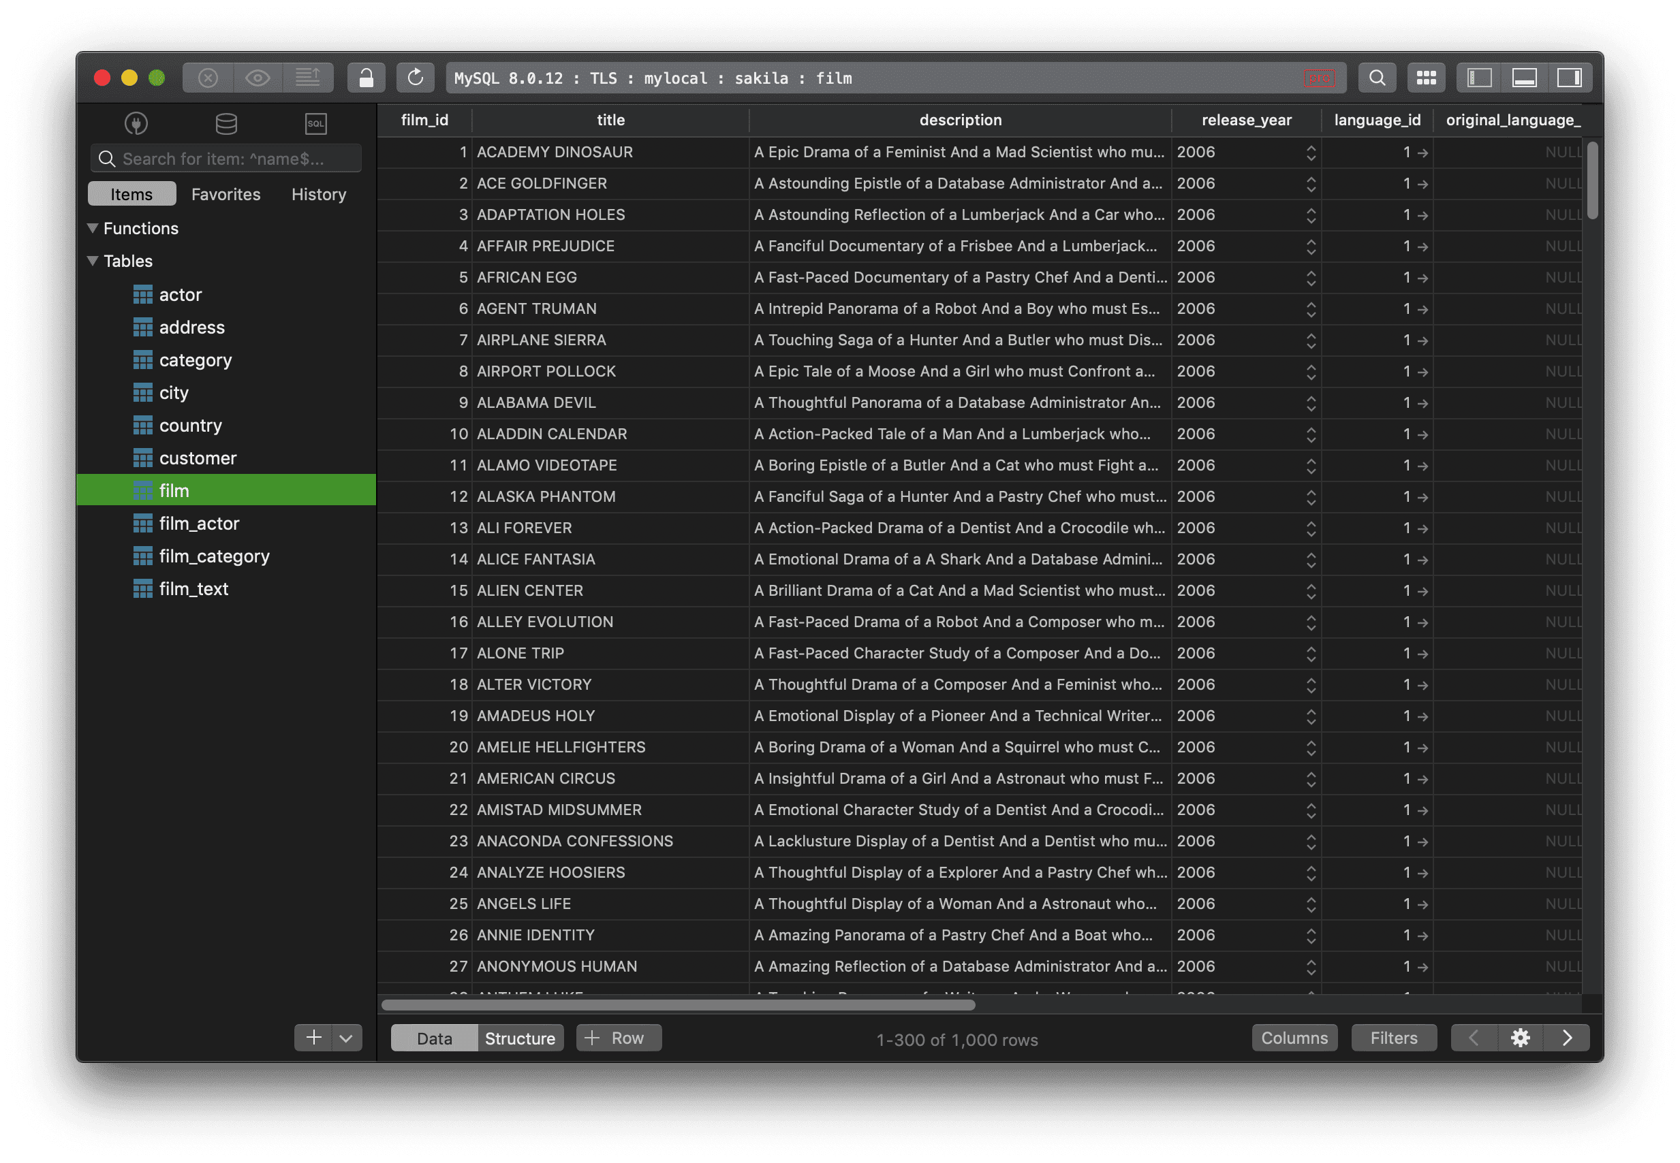Open the Columns button
The height and width of the screenshot is (1163, 1680).
(x=1294, y=1038)
